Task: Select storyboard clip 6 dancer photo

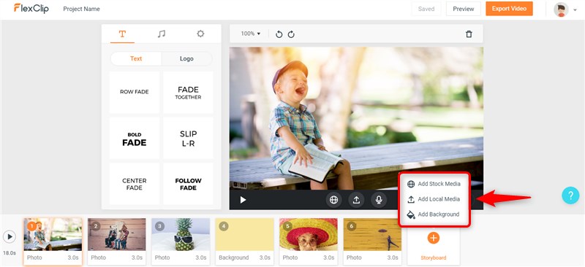Action: [372, 241]
